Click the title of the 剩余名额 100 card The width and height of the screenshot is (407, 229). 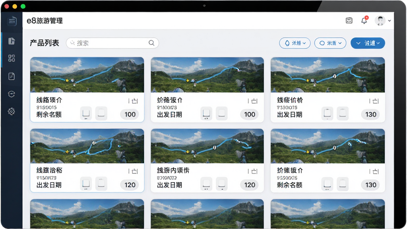pos(49,100)
